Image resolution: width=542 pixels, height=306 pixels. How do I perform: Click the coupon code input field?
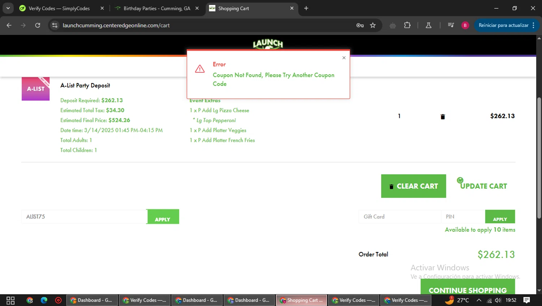tap(84, 217)
